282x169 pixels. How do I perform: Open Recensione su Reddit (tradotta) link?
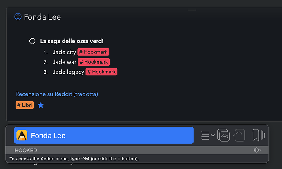tap(56, 94)
